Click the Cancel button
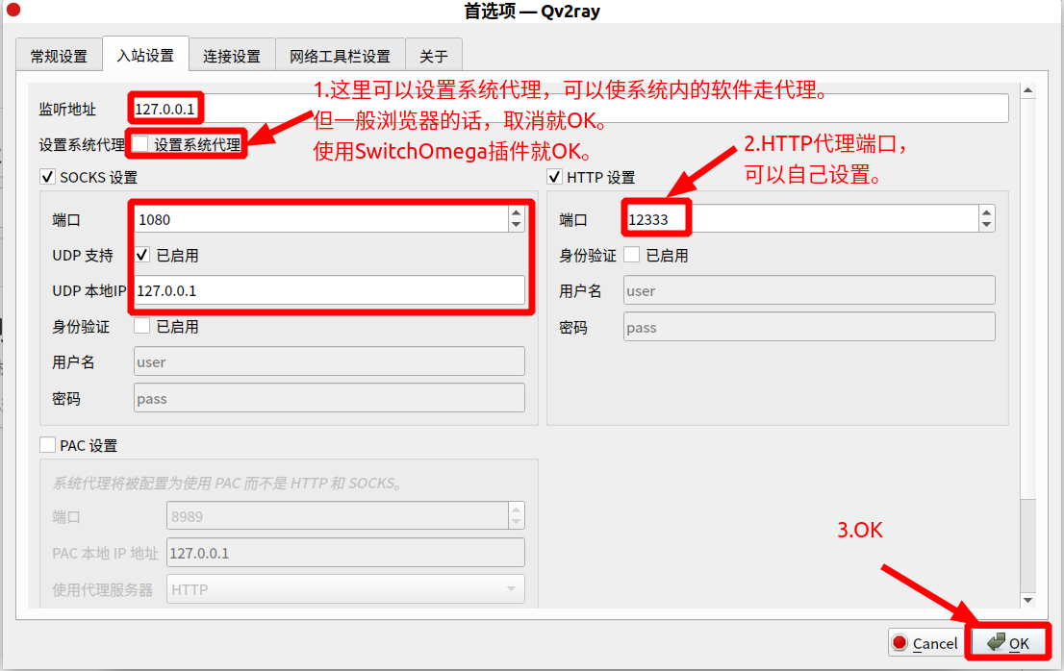This screenshot has height=671, width=1064. pyautogui.click(x=926, y=642)
